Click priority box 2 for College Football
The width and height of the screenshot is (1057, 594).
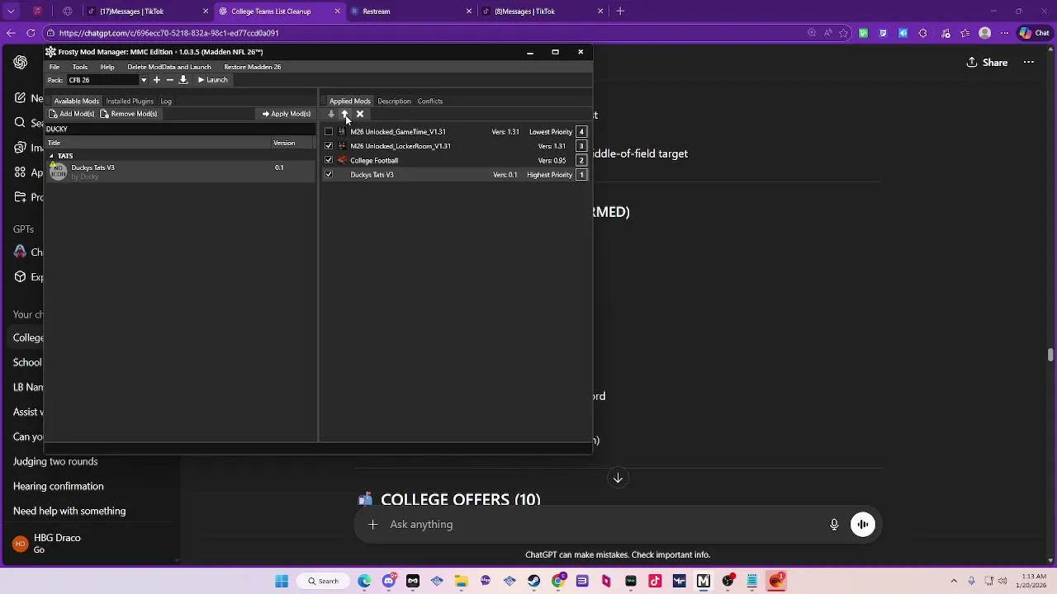pos(581,161)
